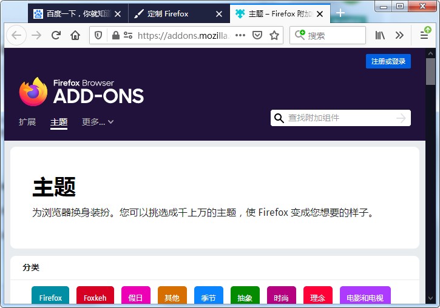The height and width of the screenshot is (308, 440).
Task: Pick the 季节 category
Action: click(x=209, y=296)
